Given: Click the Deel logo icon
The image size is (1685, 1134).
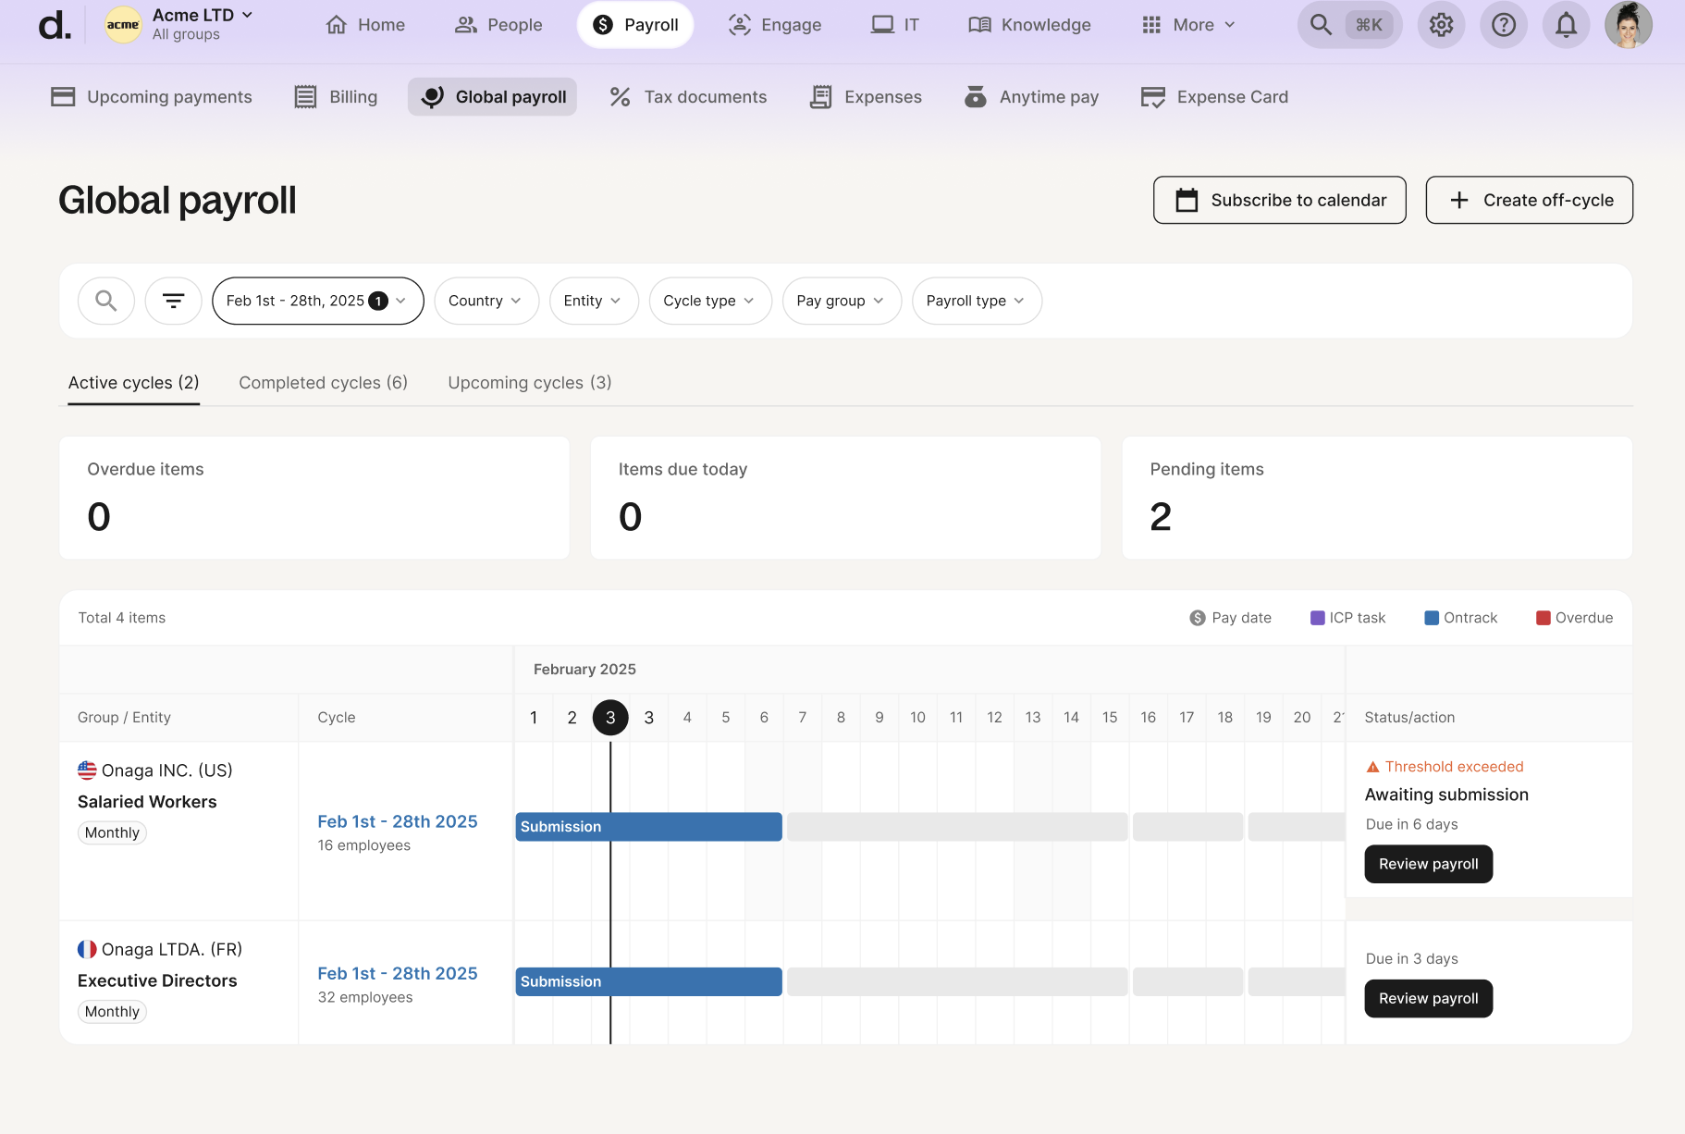Looking at the screenshot, I should coord(55,25).
